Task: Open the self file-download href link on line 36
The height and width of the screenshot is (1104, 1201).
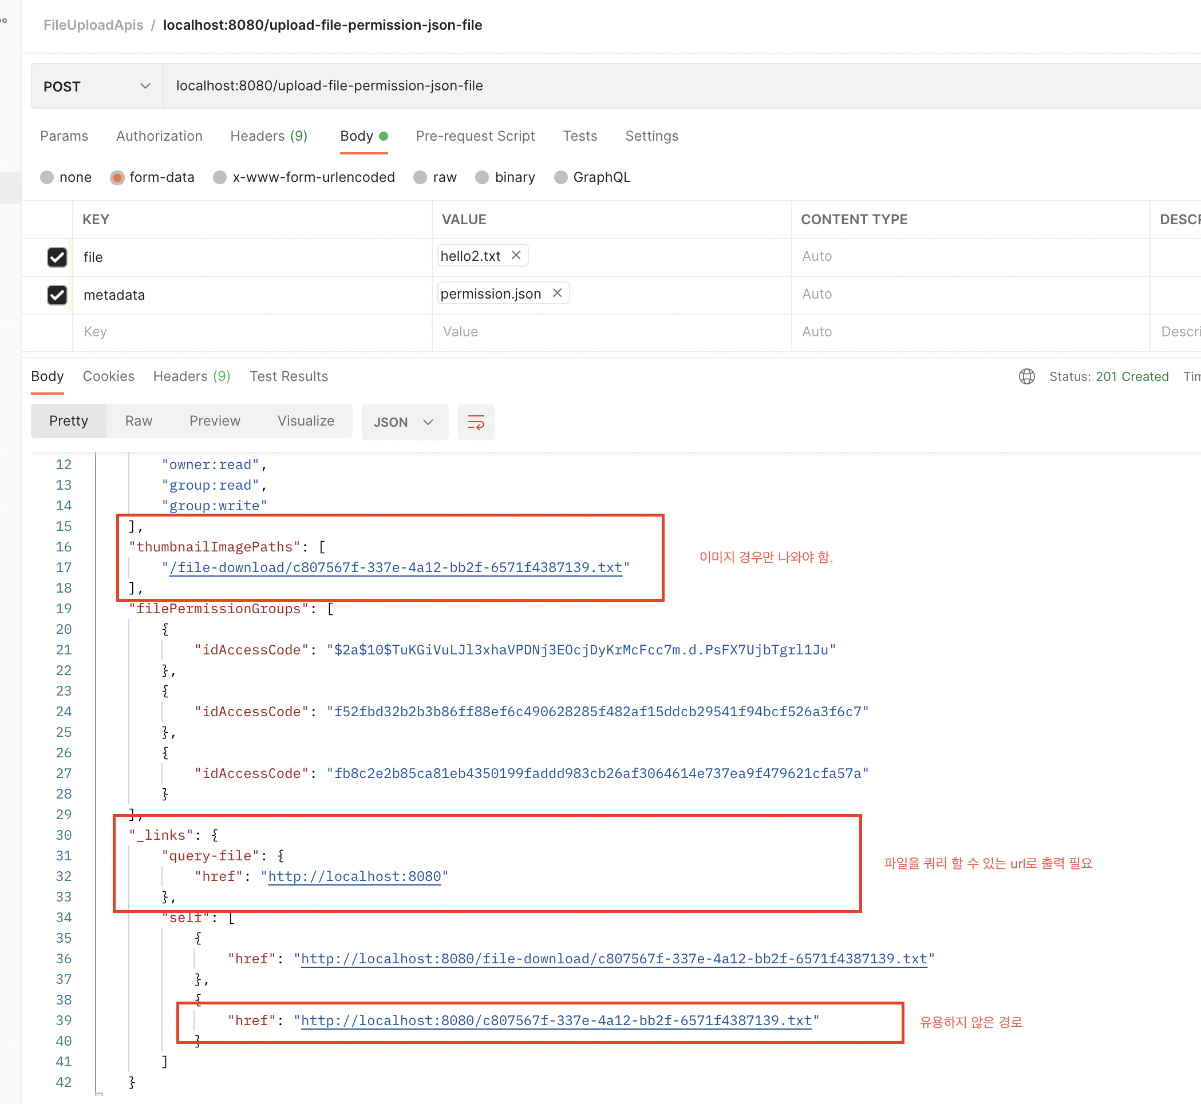Action: click(x=614, y=959)
